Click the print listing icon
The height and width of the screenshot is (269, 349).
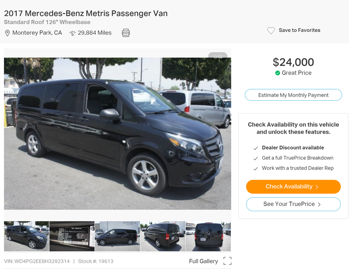(126, 33)
